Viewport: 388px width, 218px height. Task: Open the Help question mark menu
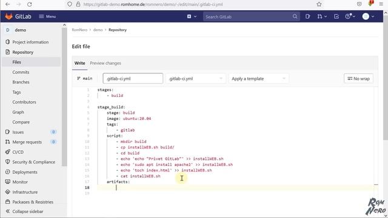(350, 16)
